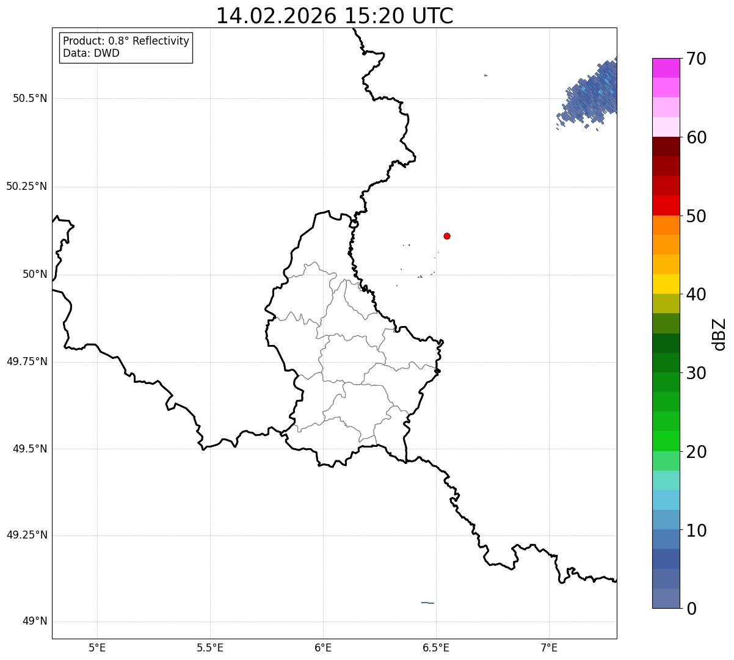Click the colorbar tick label "30"
This screenshot has width=734, height=660.
(696, 374)
